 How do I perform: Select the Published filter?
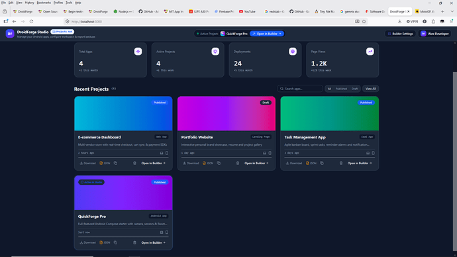pyautogui.click(x=341, y=89)
